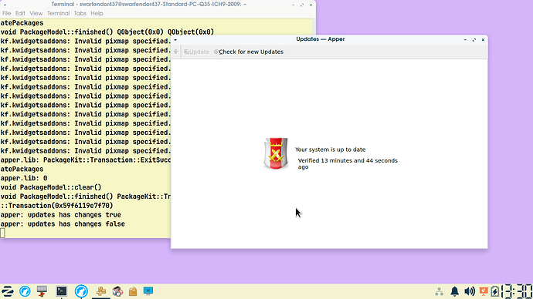Minimize the Terminal window
The height and width of the screenshot is (299, 533).
pyautogui.click(x=293, y=5)
